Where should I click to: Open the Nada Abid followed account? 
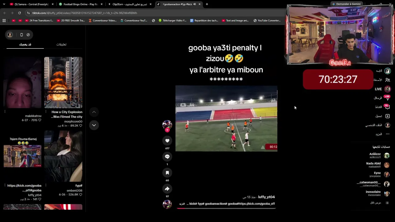click(378, 165)
